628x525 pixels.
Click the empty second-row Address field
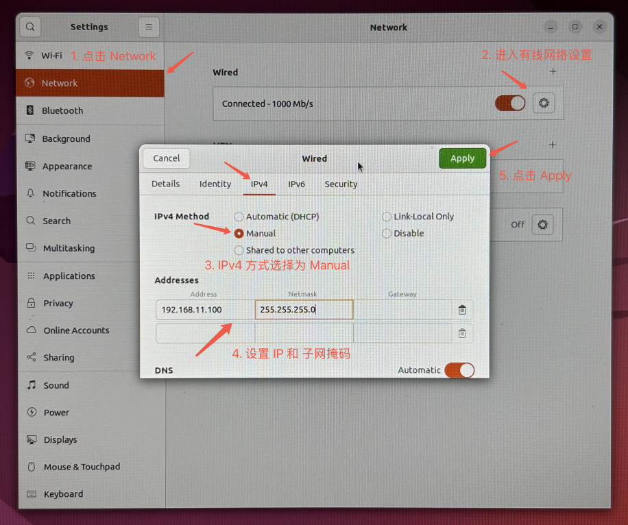(206, 333)
